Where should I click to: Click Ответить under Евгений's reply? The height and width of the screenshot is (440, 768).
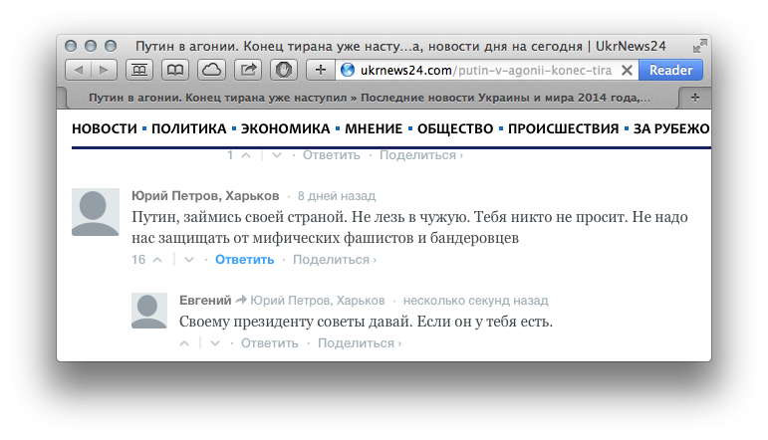(269, 343)
